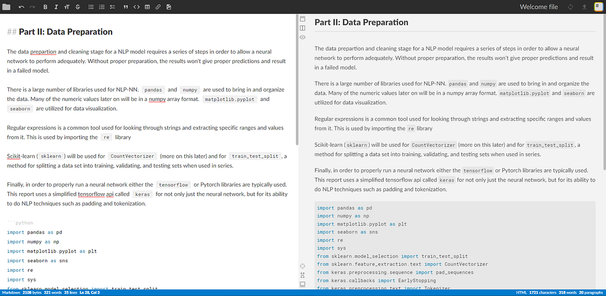Toggle bold formatting in the toolbar
This screenshot has height=296, width=606.
44,7
